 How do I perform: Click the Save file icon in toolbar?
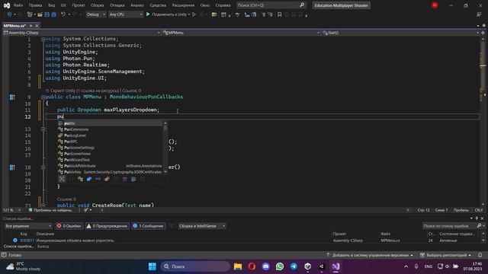point(47,14)
